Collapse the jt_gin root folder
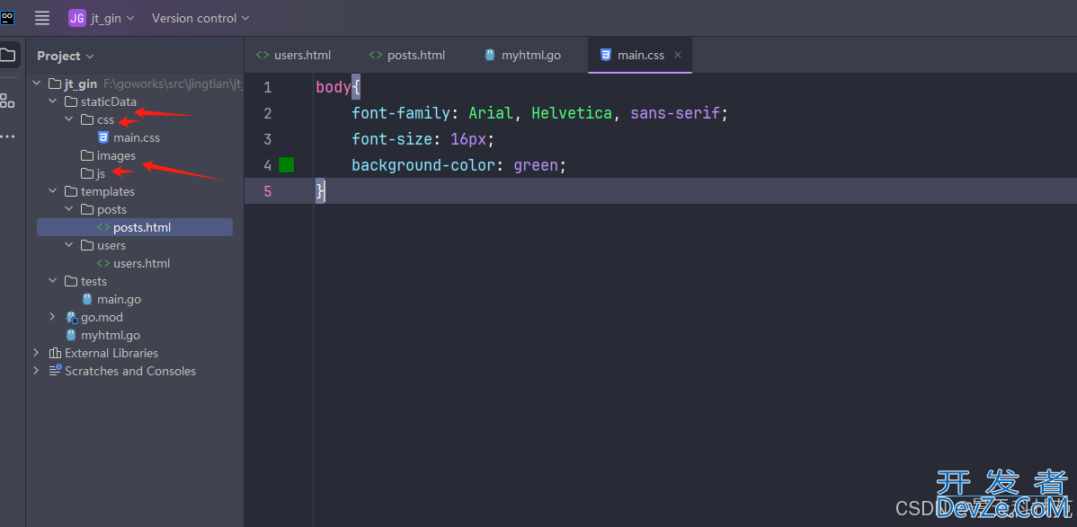This screenshot has width=1077, height=527. point(36,83)
